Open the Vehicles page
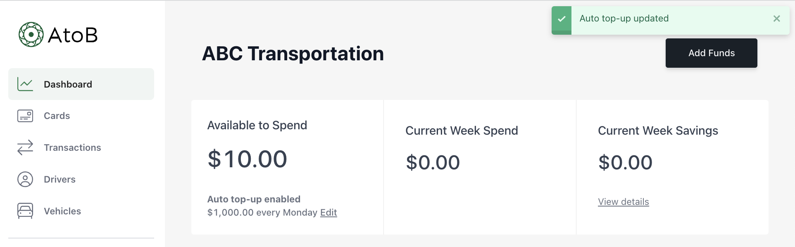The width and height of the screenshot is (795, 247). tap(62, 211)
